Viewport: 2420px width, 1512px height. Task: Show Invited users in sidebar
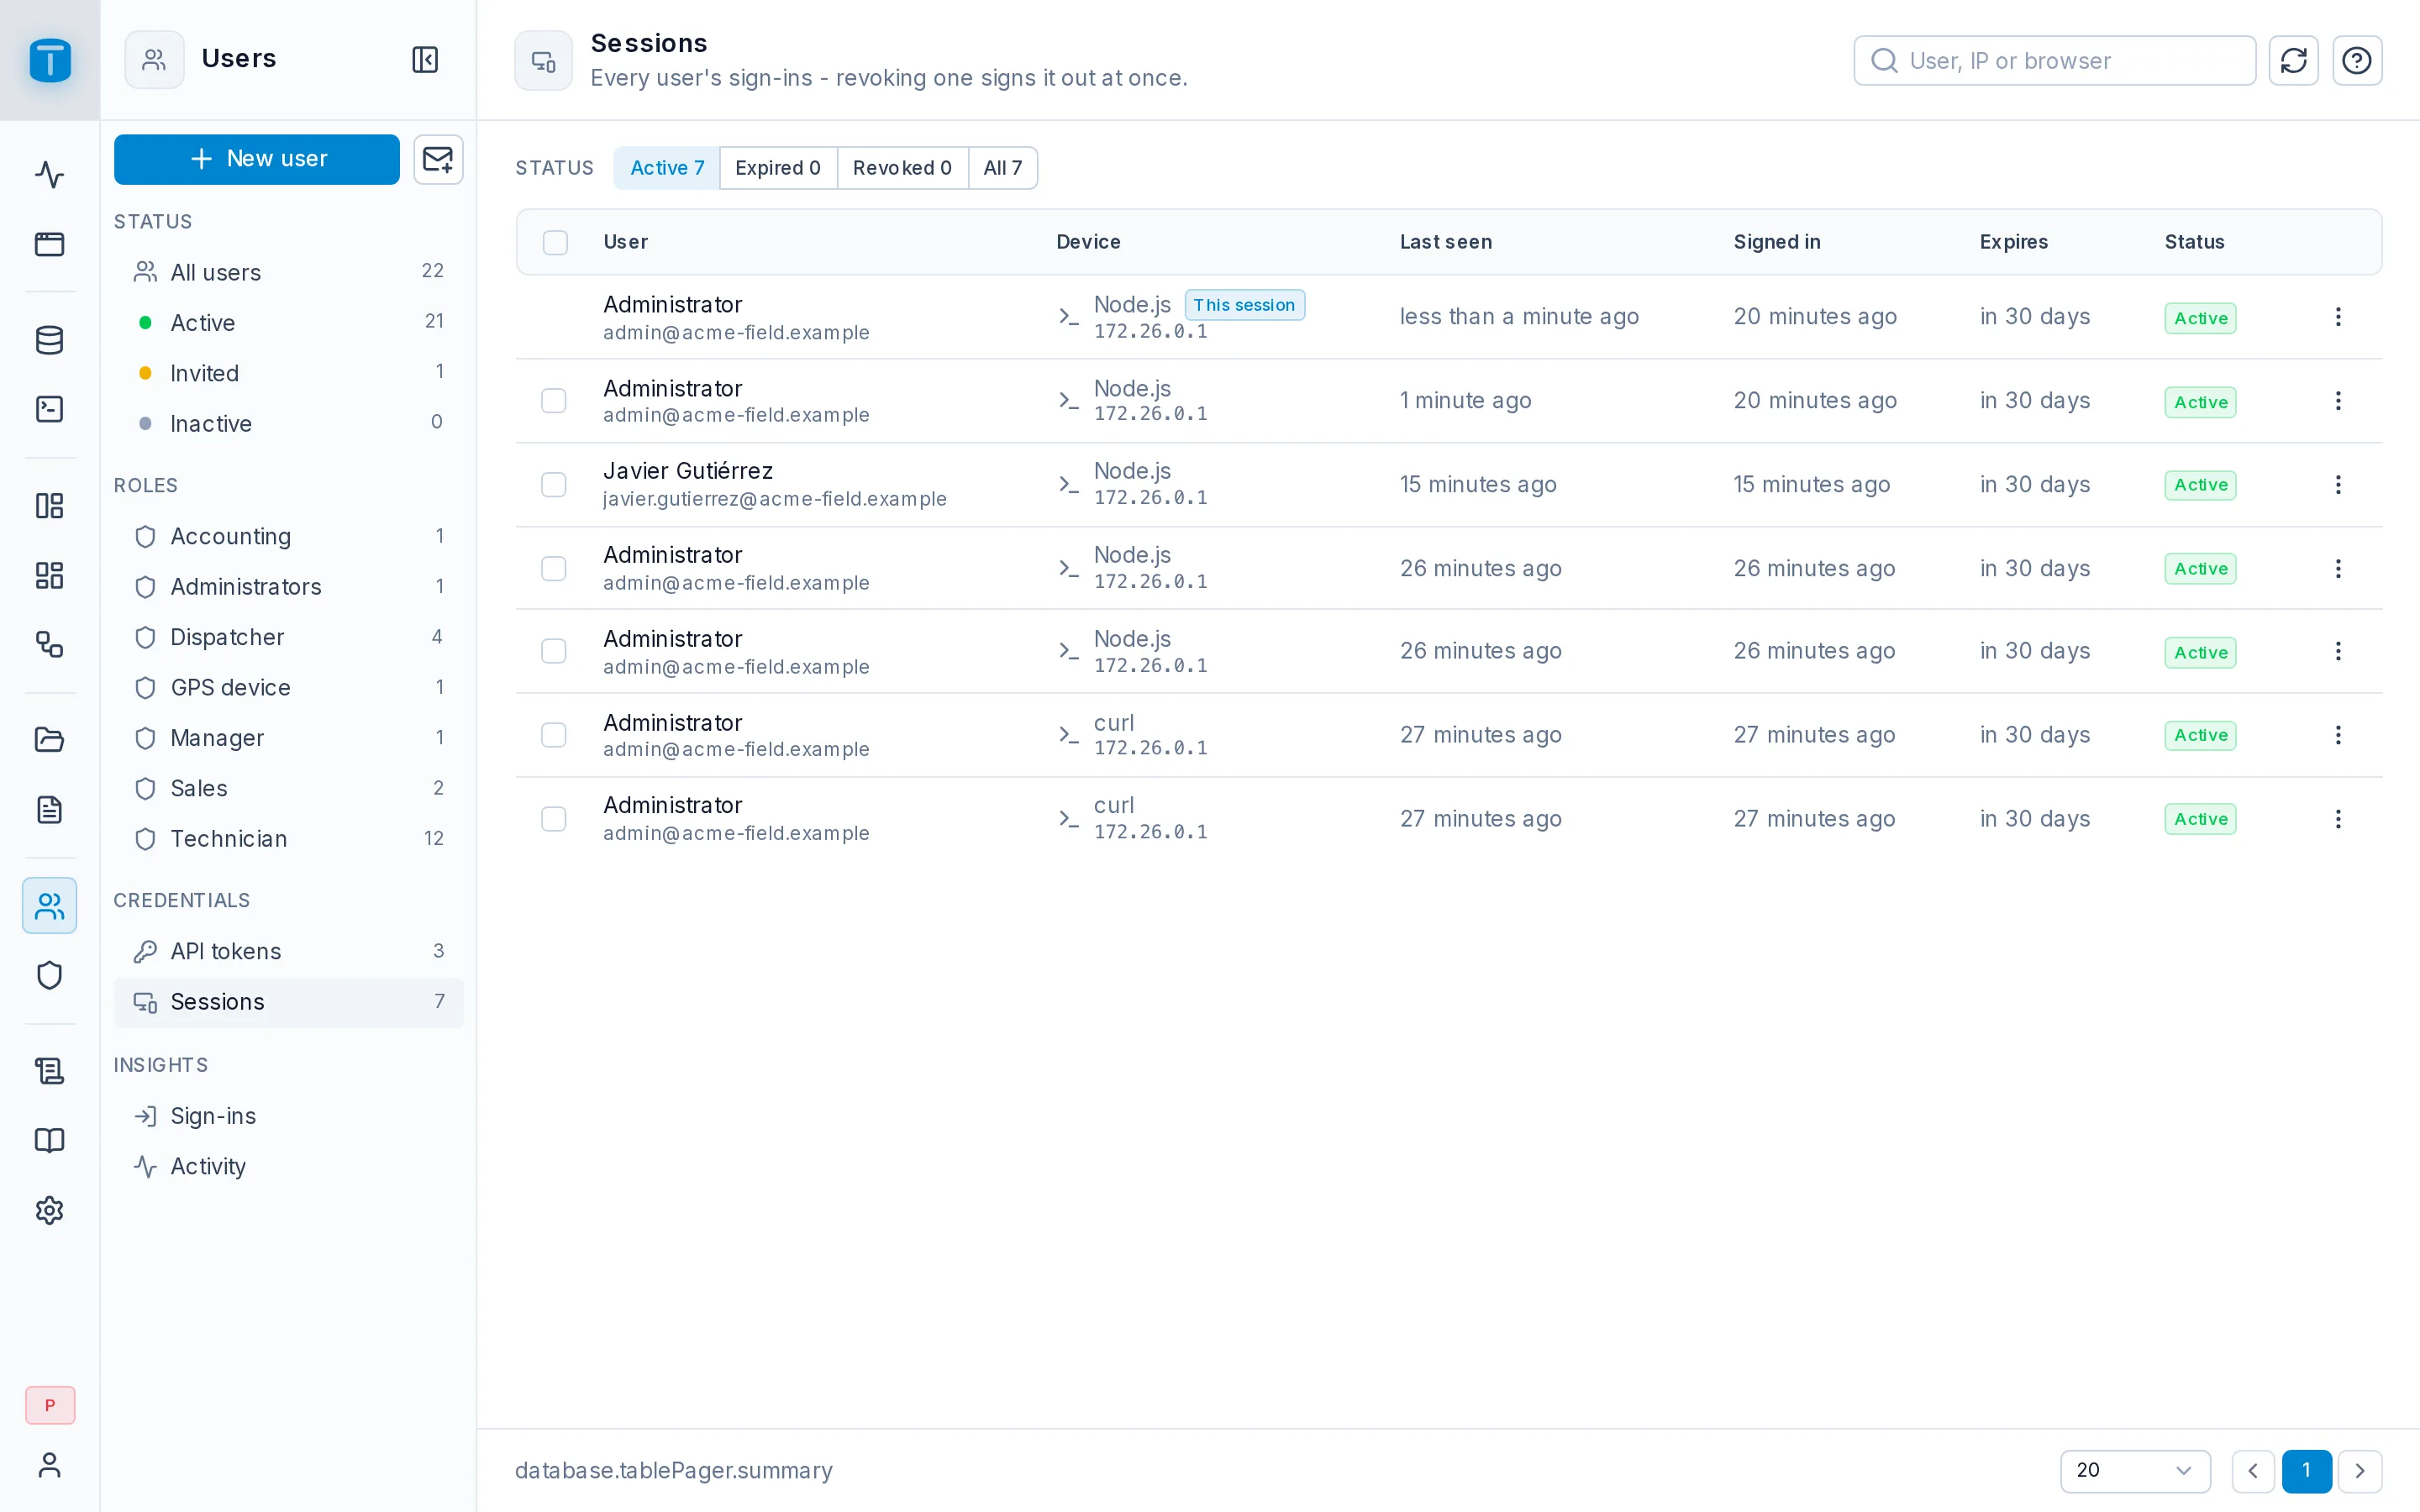(x=289, y=373)
